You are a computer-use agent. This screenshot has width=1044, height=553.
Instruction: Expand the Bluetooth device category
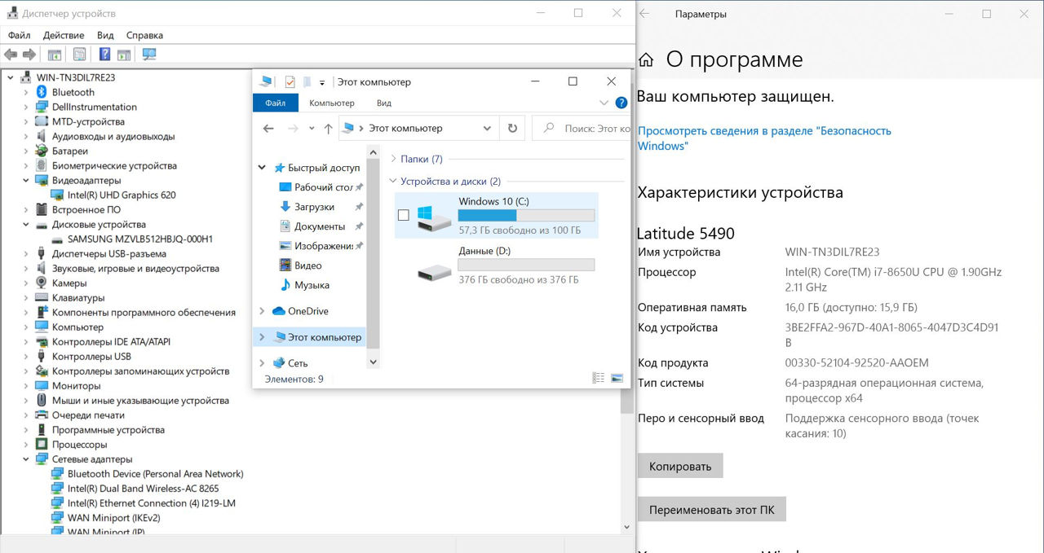pyautogui.click(x=26, y=92)
